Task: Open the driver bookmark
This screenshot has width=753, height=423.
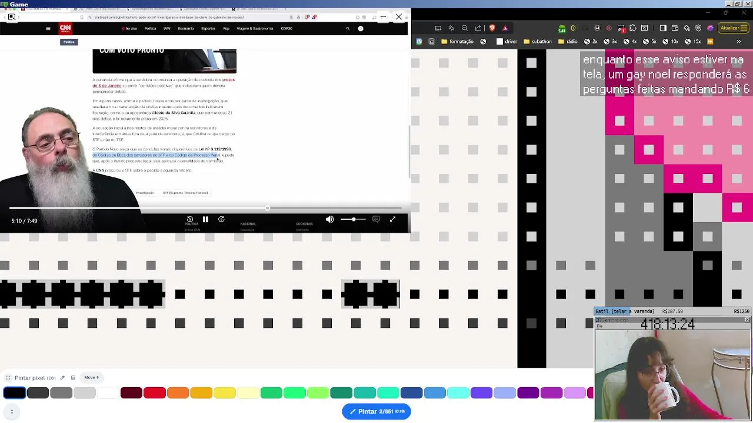Action: [x=507, y=42]
